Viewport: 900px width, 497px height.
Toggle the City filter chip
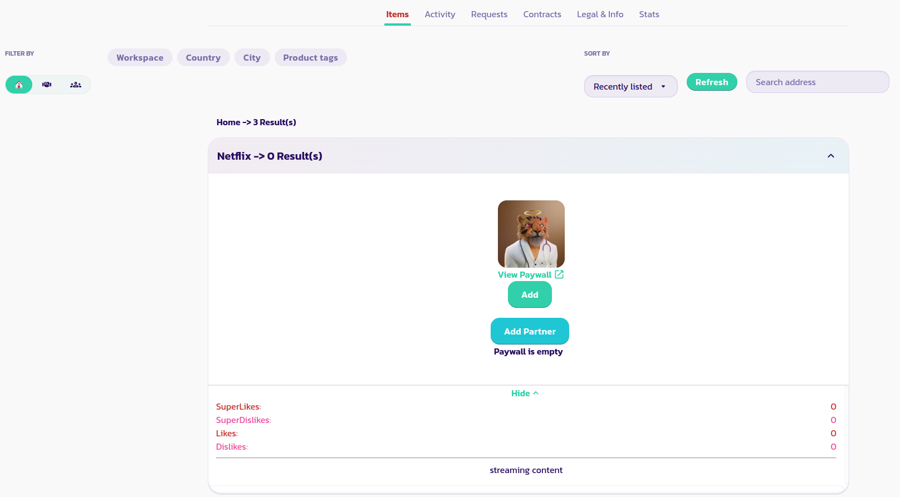click(252, 57)
